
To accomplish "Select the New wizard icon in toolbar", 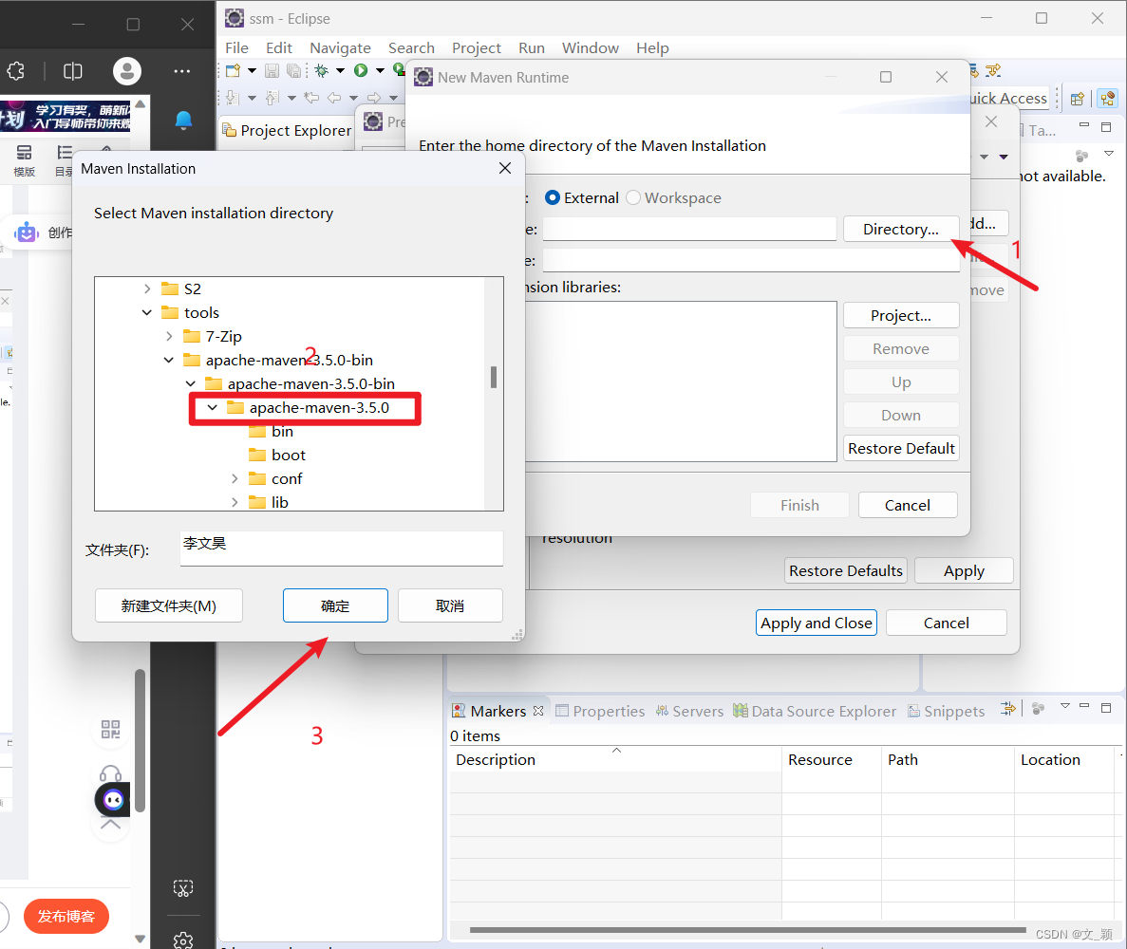I will [x=233, y=71].
